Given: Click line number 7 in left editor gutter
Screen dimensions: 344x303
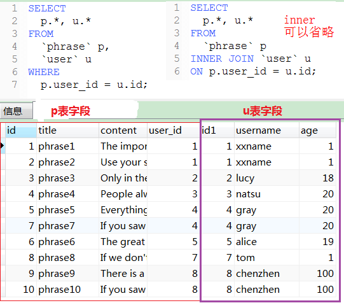Looking at the screenshot, I should point(15,85).
